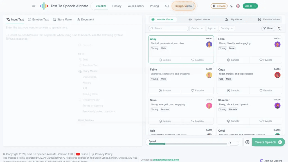Open the language flag selector
The width and height of the screenshot is (288, 162).
[238, 6]
